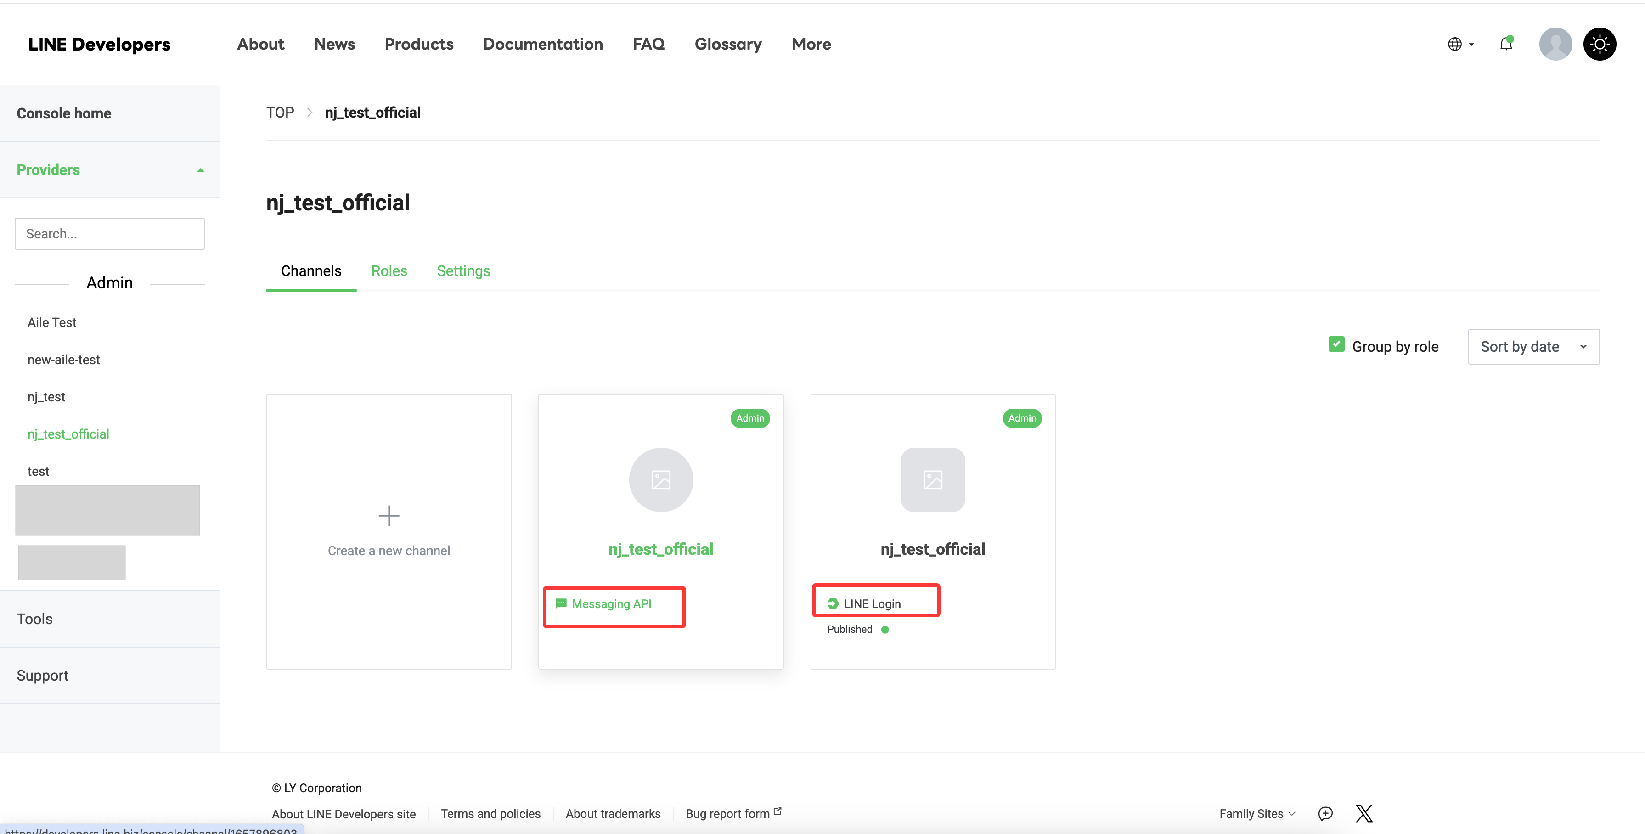Open the green nj_test_official Messaging API channel
This screenshot has width=1645, height=834.
pos(660,549)
